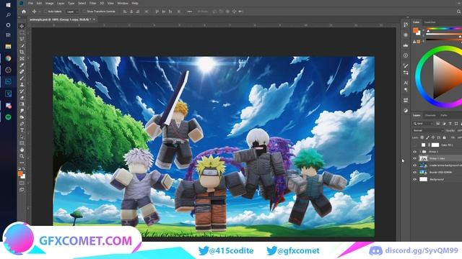Click the lock position icon in Layers panel
Viewport: 462px width, 259px height.
point(433,137)
